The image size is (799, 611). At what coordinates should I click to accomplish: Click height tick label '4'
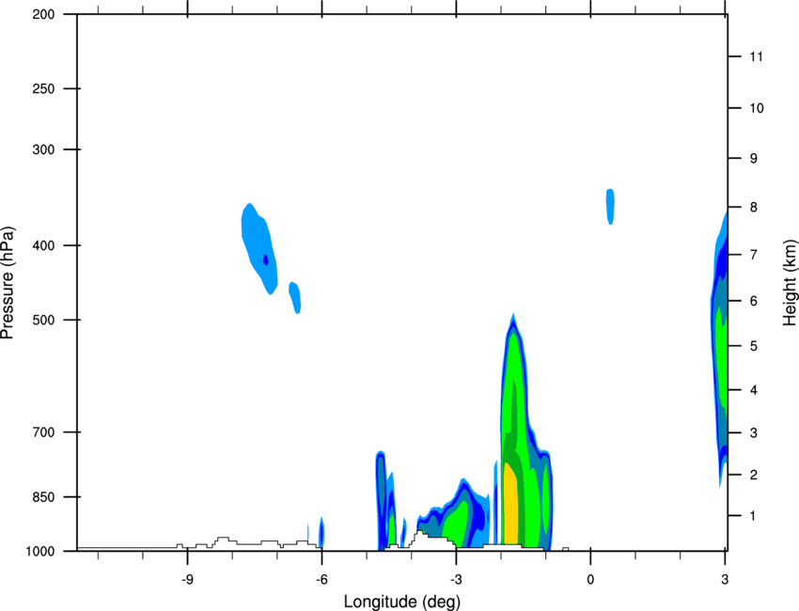click(x=753, y=390)
